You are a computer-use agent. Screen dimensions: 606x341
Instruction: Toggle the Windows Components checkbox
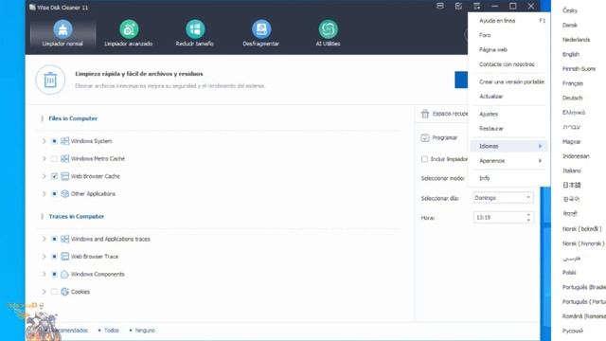pyautogui.click(x=54, y=274)
